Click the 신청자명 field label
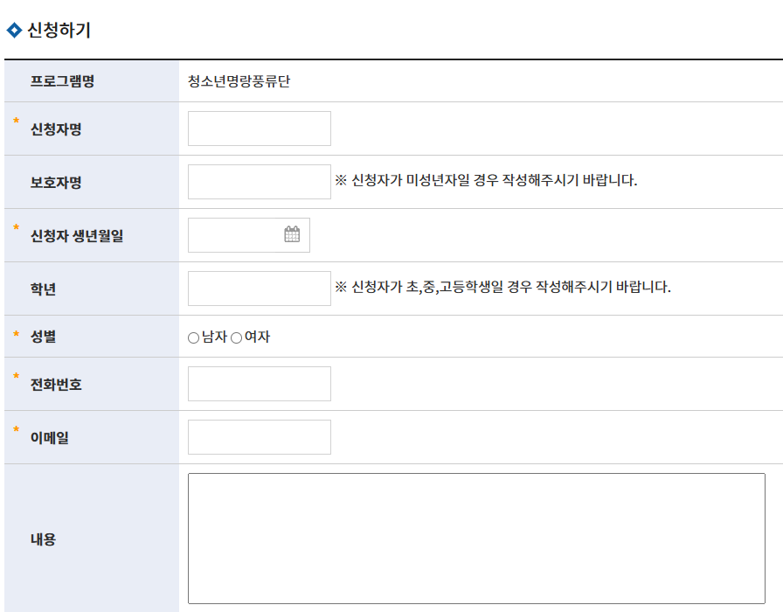Viewport: 783px width, 612px height. tap(56, 129)
